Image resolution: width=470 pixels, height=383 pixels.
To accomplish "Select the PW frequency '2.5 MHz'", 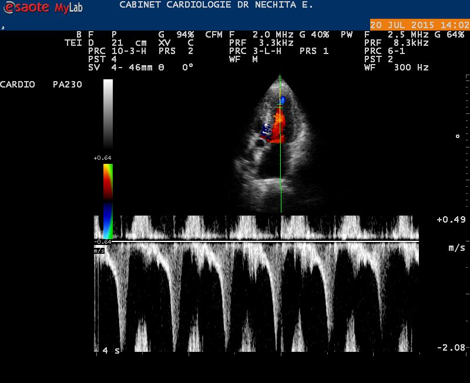I will click(408, 35).
